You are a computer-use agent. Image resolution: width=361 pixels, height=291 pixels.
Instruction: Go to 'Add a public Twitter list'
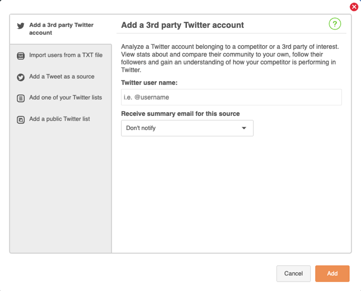(61, 119)
